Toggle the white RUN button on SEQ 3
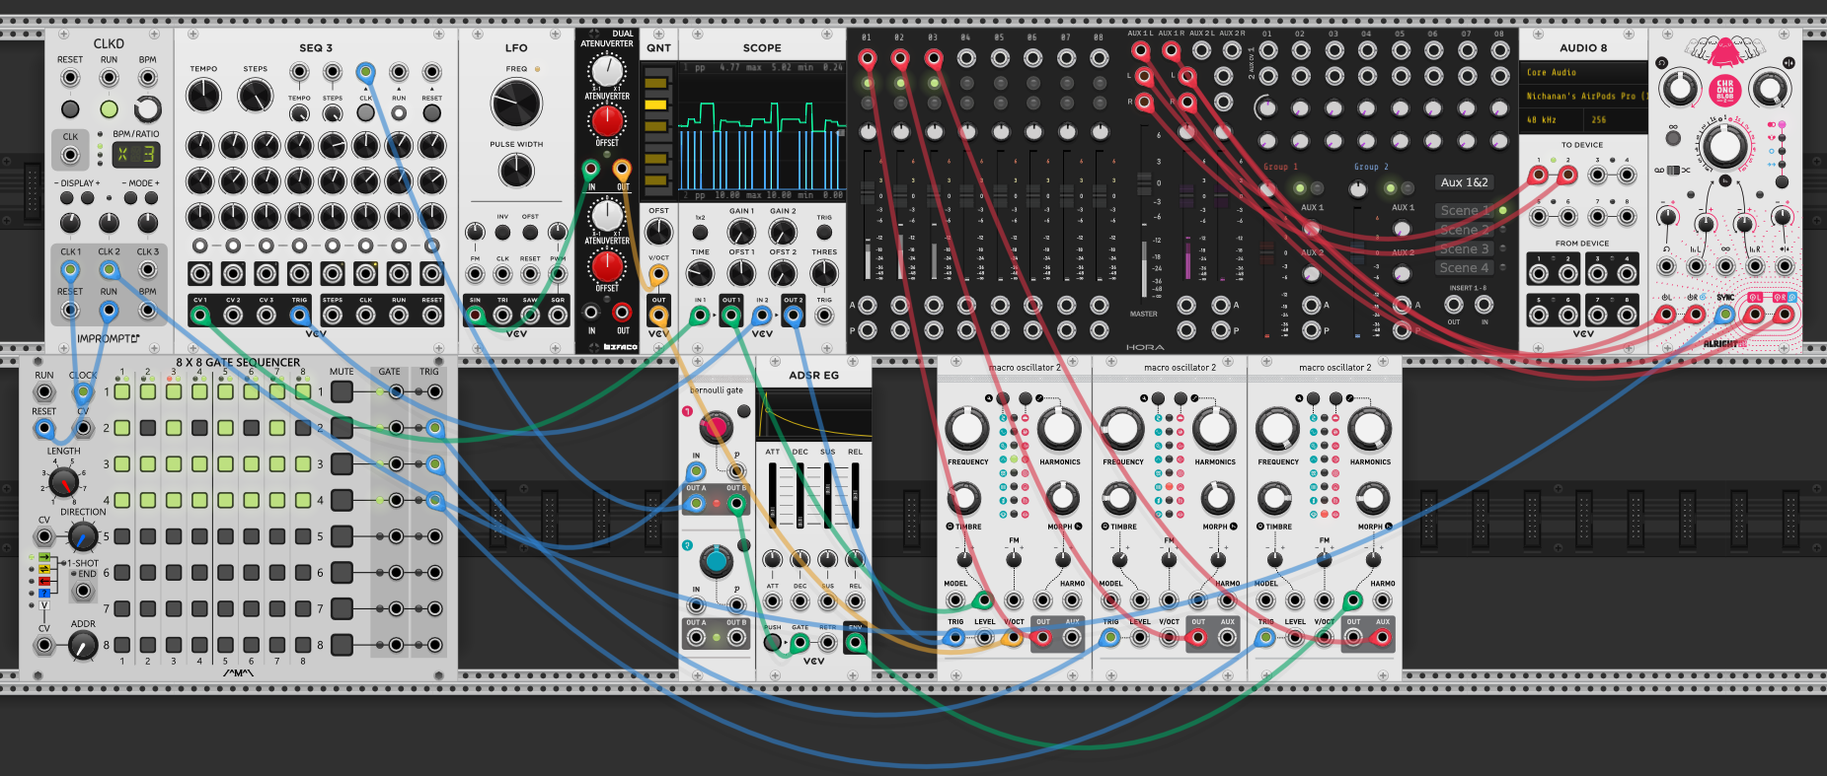 pos(399,113)
